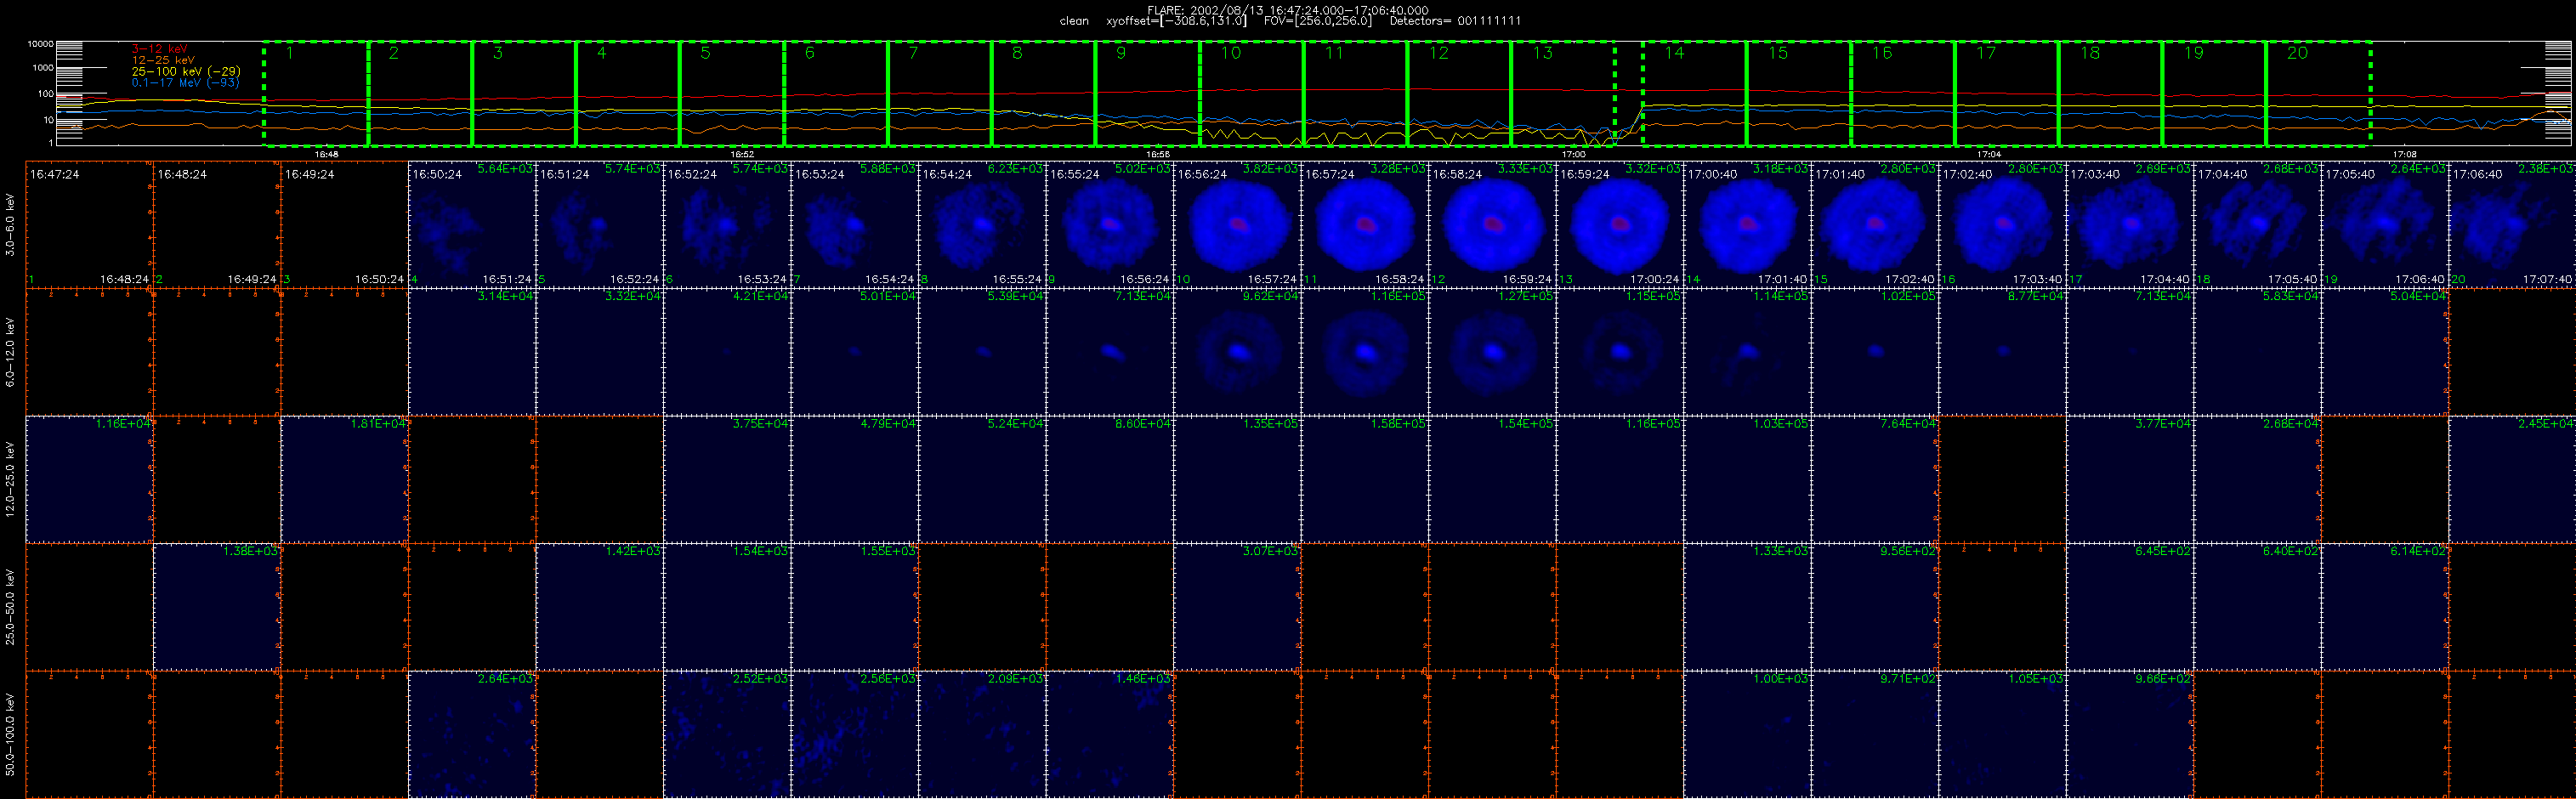This screenshot has height=799, width=2576.
Task: Click the red 3-12 keV legend entry
Action: 160,49
